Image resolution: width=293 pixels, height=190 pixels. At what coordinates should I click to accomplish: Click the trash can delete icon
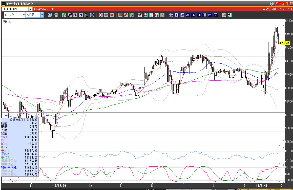[x=92, y=15]
